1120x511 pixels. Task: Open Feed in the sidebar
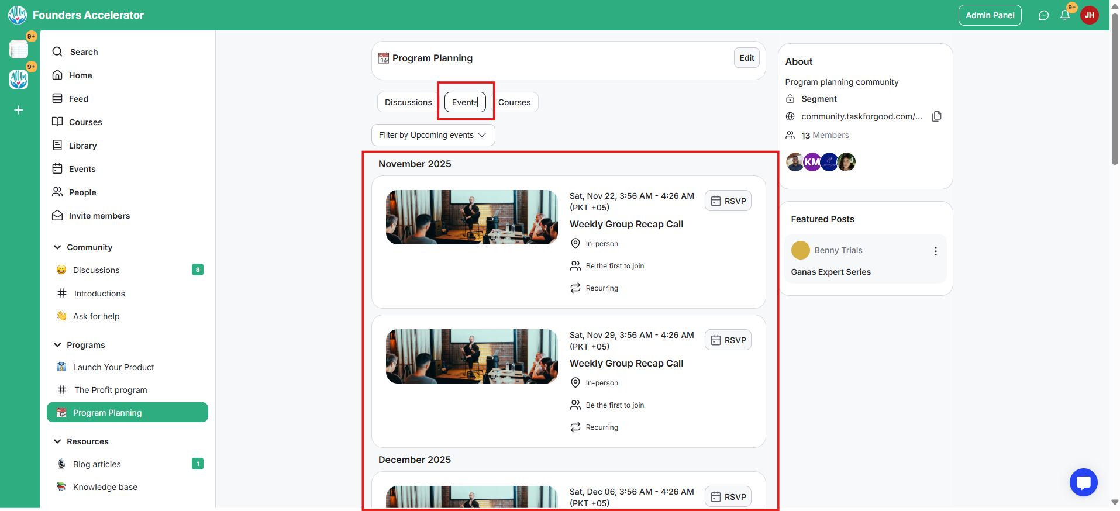point(70,99)
